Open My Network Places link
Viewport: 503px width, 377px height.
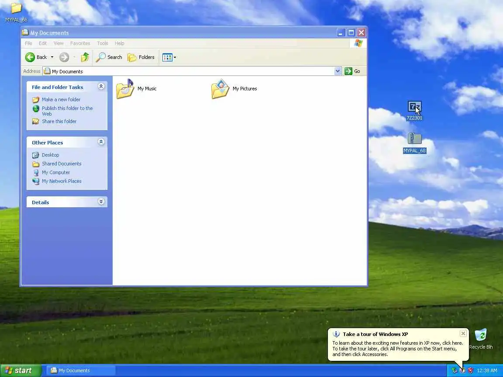(62, 181)
